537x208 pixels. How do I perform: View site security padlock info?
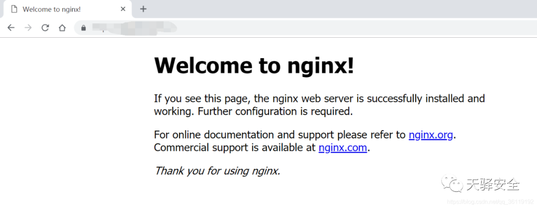83,28
